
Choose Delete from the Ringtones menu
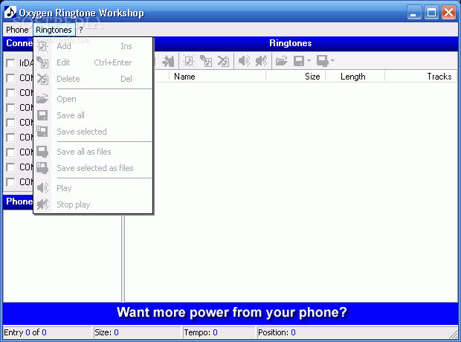point(93,79)
